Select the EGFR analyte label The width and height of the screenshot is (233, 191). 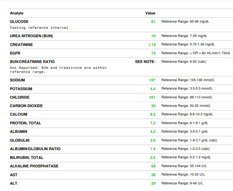point(15,53)
